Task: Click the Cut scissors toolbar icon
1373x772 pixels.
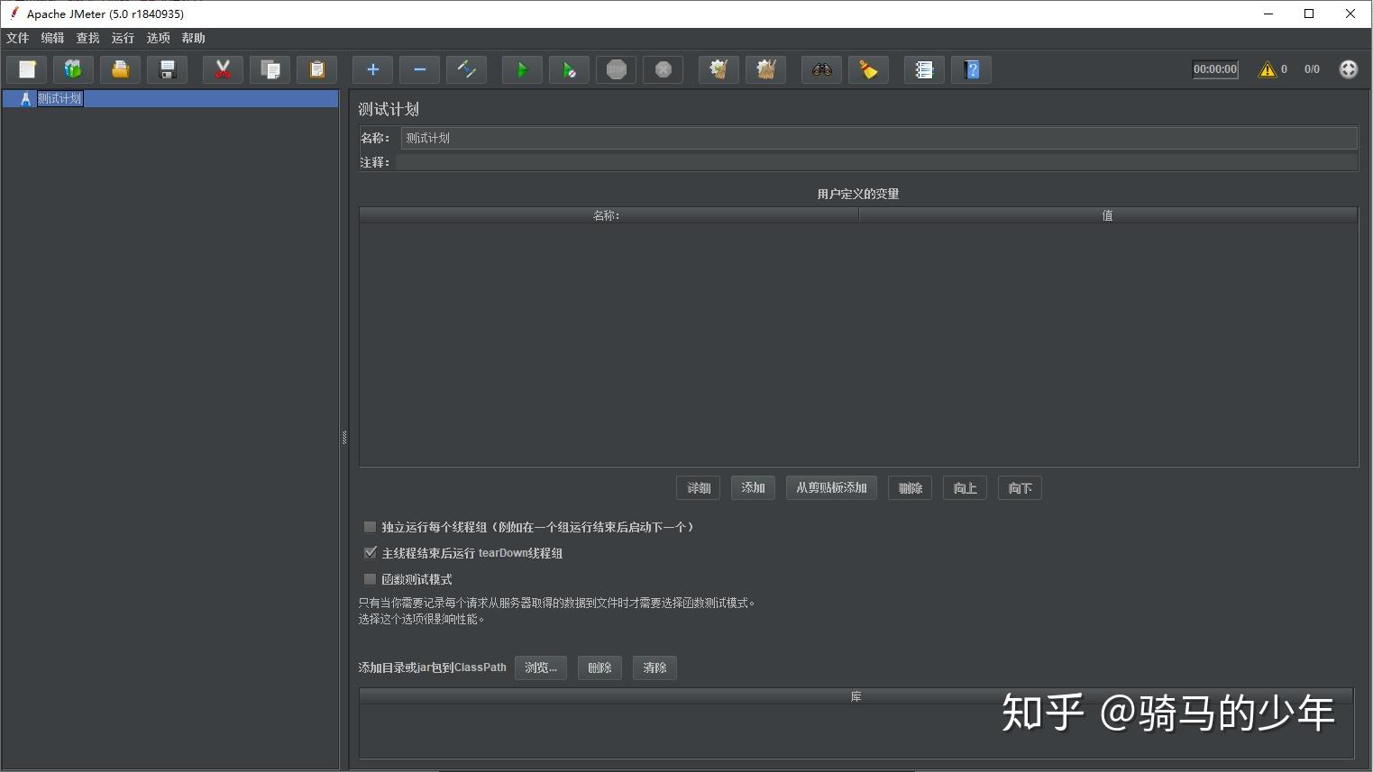Action: 223,68
